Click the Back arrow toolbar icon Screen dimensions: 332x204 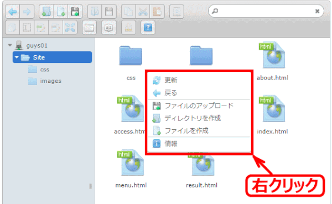[13, 12]
